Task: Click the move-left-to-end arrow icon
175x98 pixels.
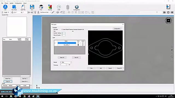Action: coord(29,12)
